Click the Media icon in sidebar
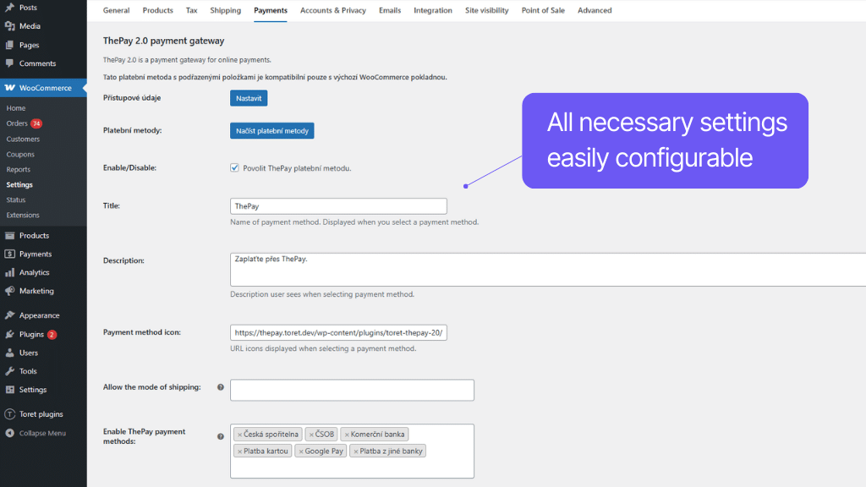Screen dimensions: 866x487 pos(10,26)
